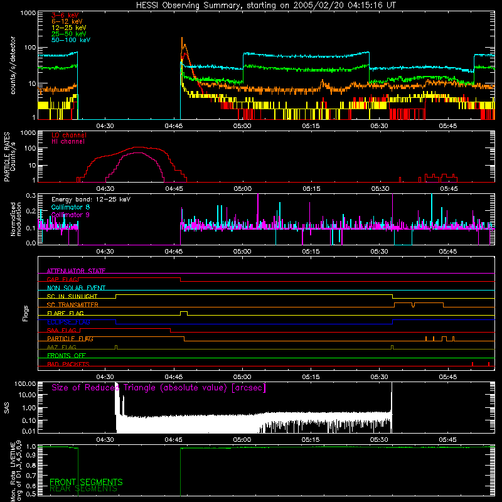Click the green 25-50 keV legend entry
The image size is (502, 502).
69,34
